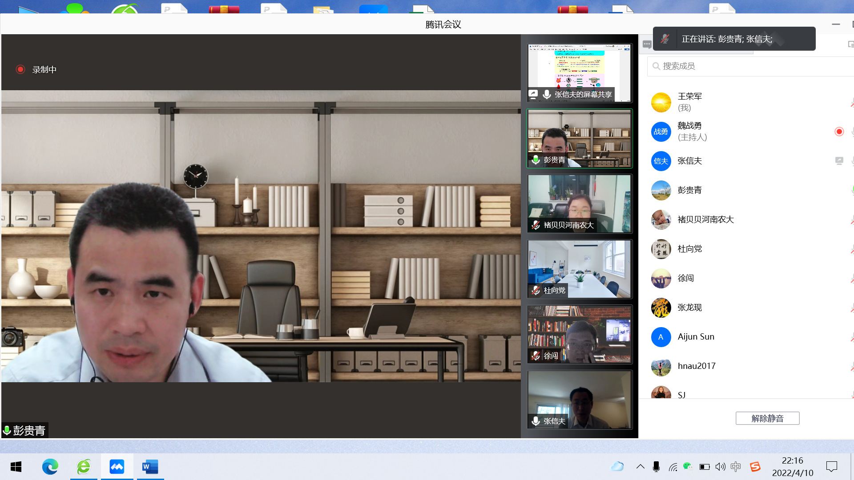Click the screen share icon on 张信夫的屏幕共享 thumbnail
The height and width of the screenshot is (480, 854).
533,94
